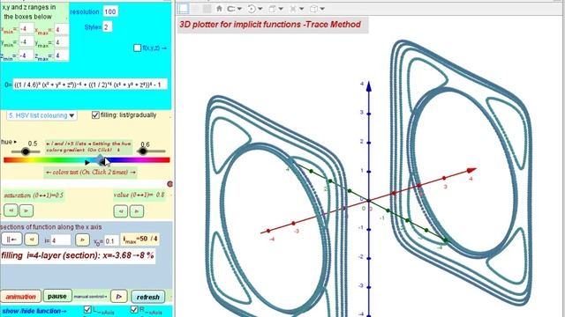
Task: Toggle the L xAxis checkbox
Action: pyautogui.click(x=87, y=309)
